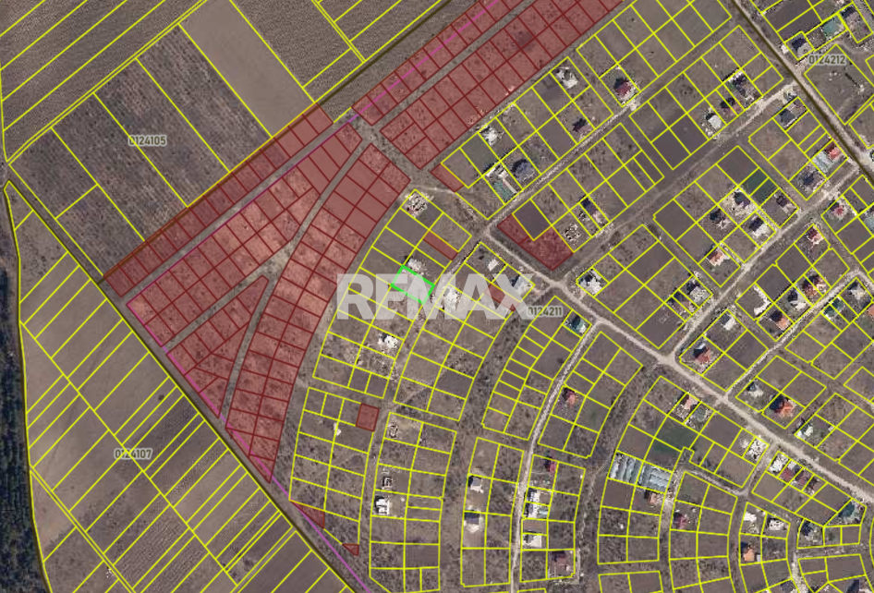Select the red triangular parcel at the bottom
This screenshot has width=874, height=593.
point(312,515)
